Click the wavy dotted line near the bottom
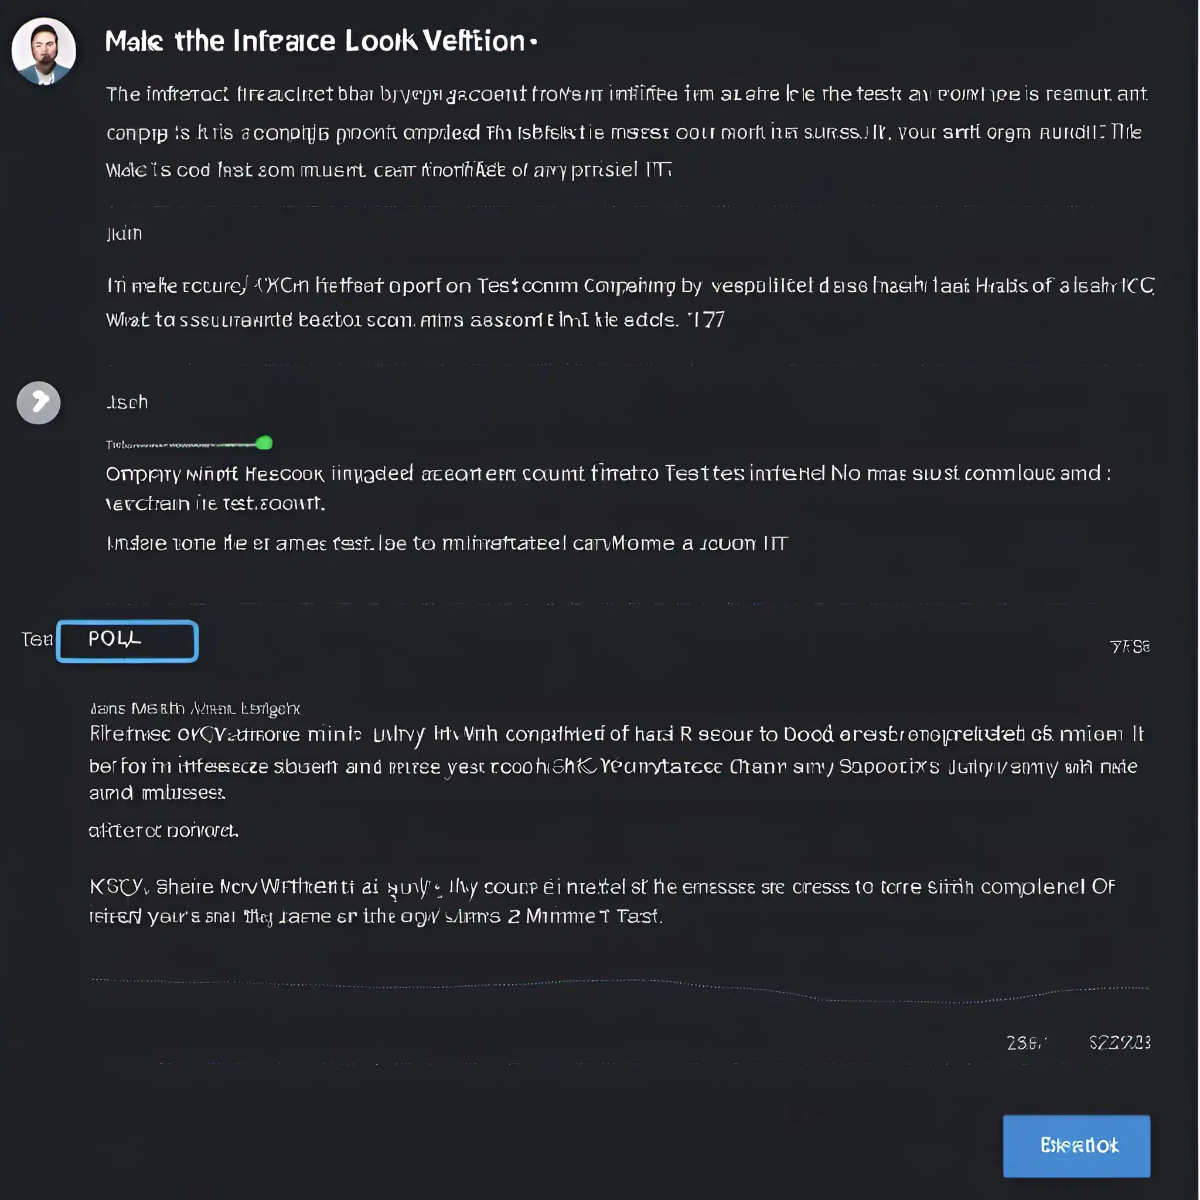Image resolution: width=1200 pixels, height=1200 pixels. tap(620, 986)
